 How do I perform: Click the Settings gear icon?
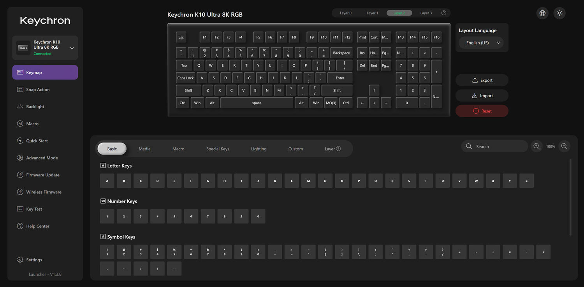coord(20,260)
